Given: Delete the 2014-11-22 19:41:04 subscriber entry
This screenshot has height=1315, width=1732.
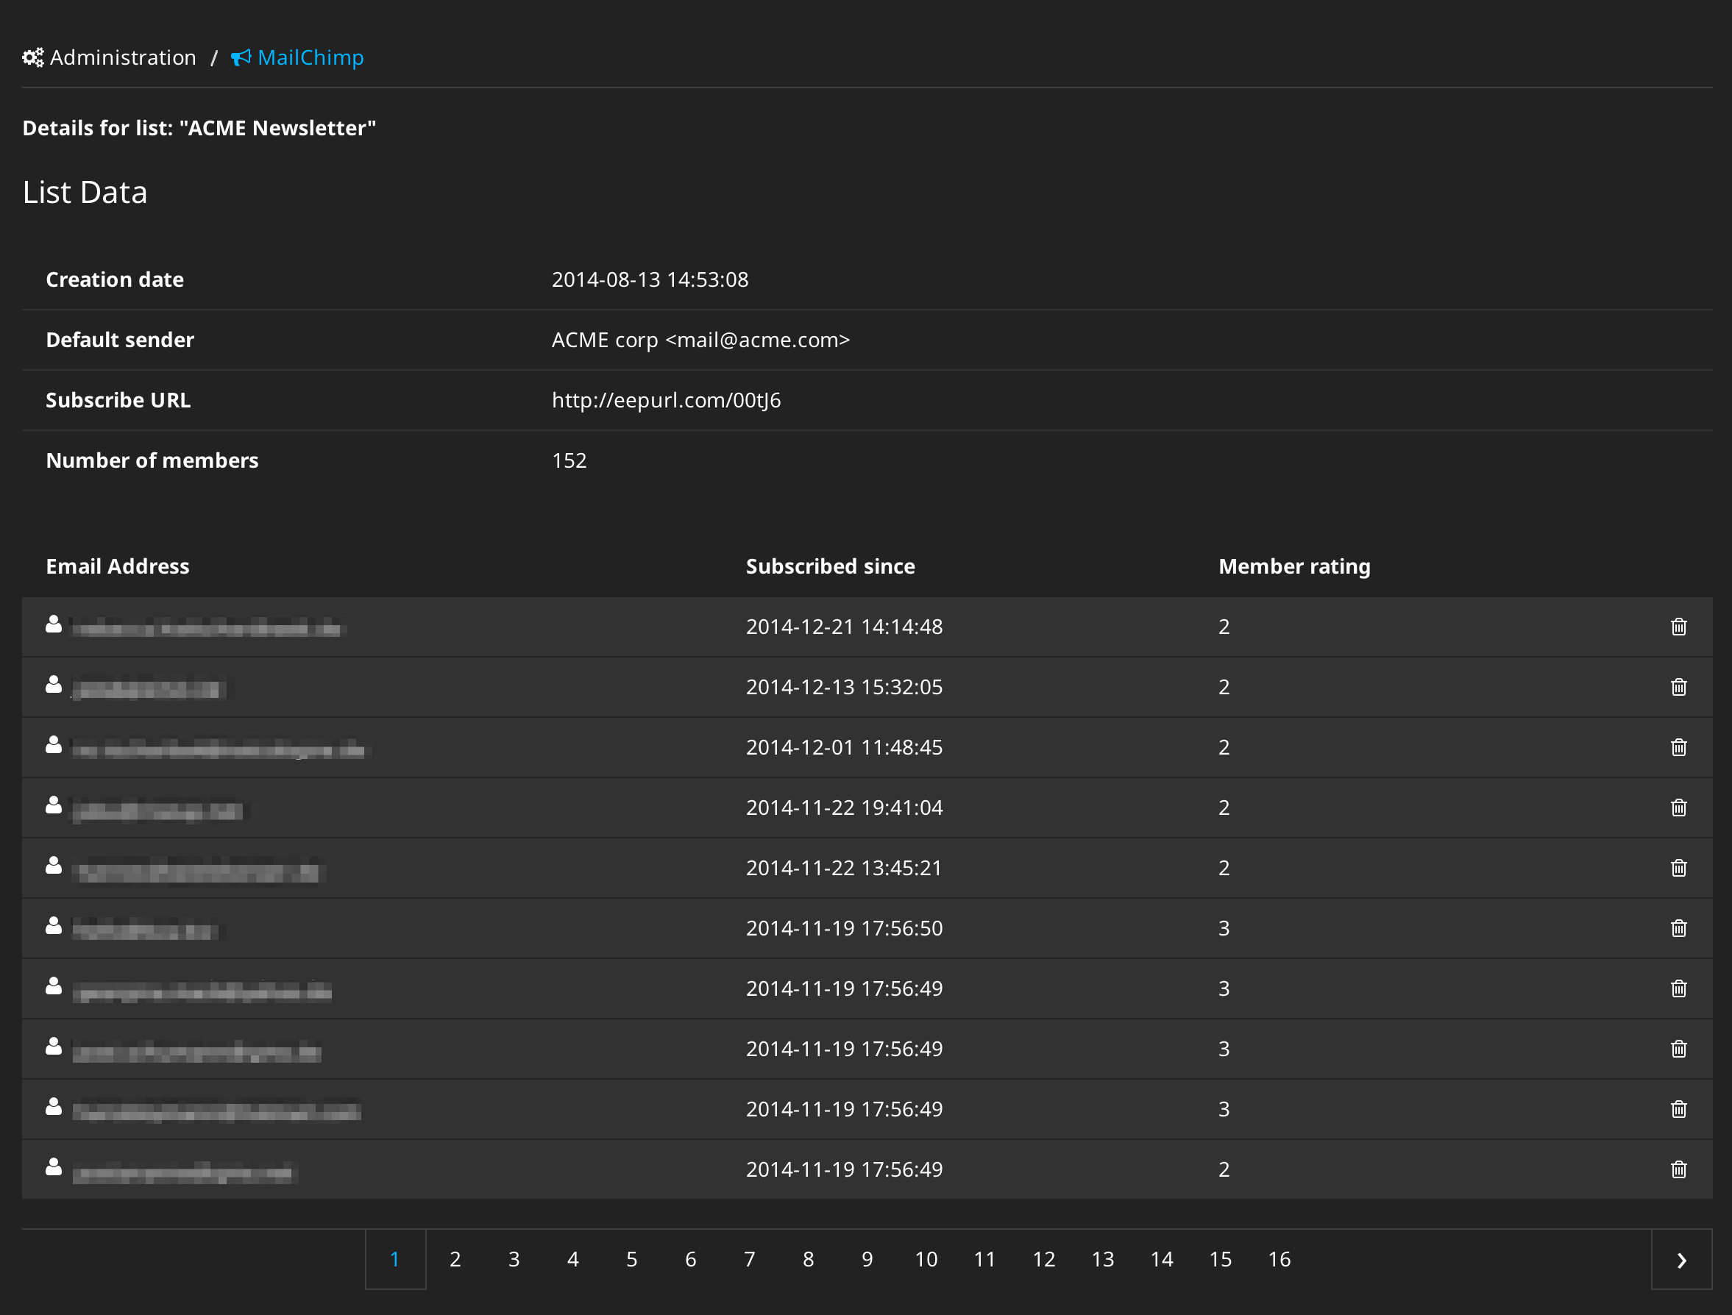Looking at the screenshot, I should (1679, 807).
